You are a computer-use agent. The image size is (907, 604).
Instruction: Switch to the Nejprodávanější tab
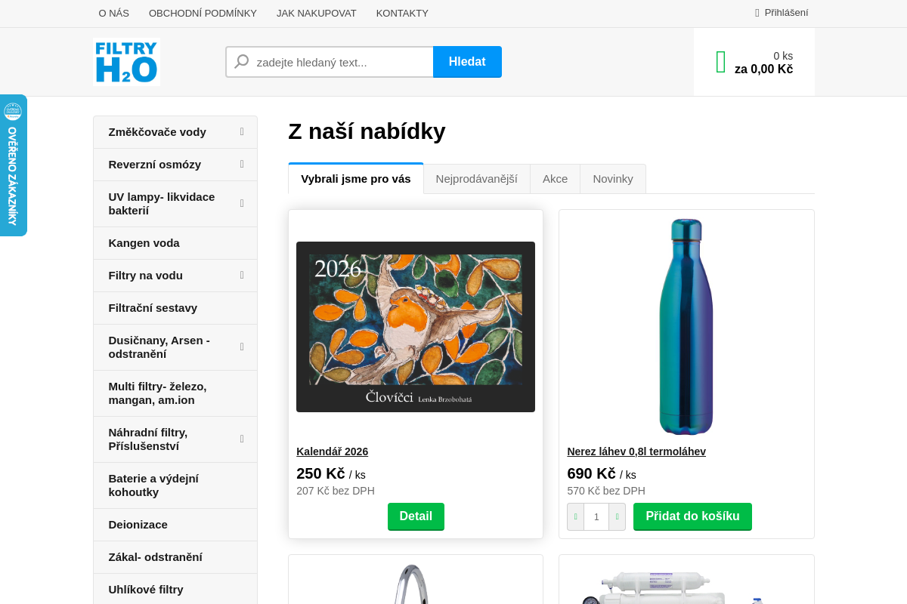pos(476,179)
